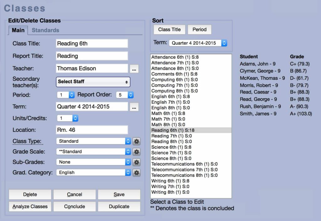This screenshot has height=221, width=321.
Task: Open Sub-Grades settings gear
Action: (136, 162)
